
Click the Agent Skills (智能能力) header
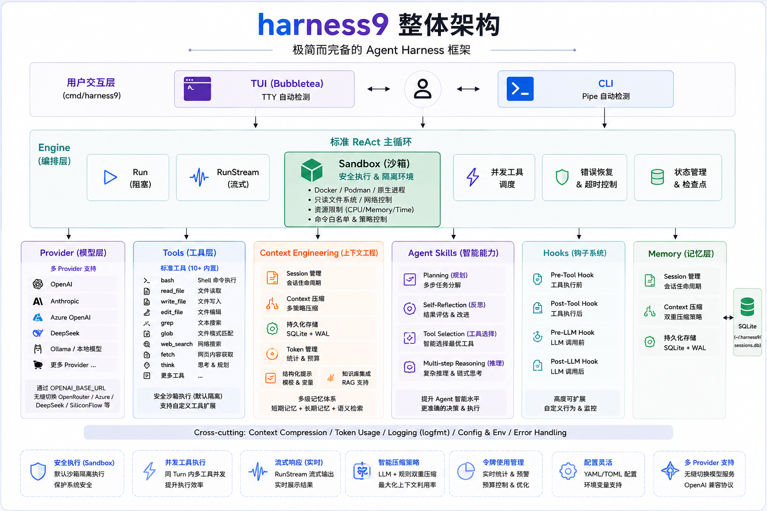pos(453,253)
